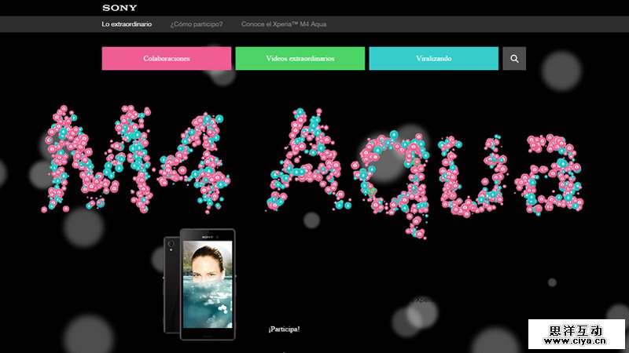Go to Conoce el Xperia M4 Aqua

pos(284,24)
